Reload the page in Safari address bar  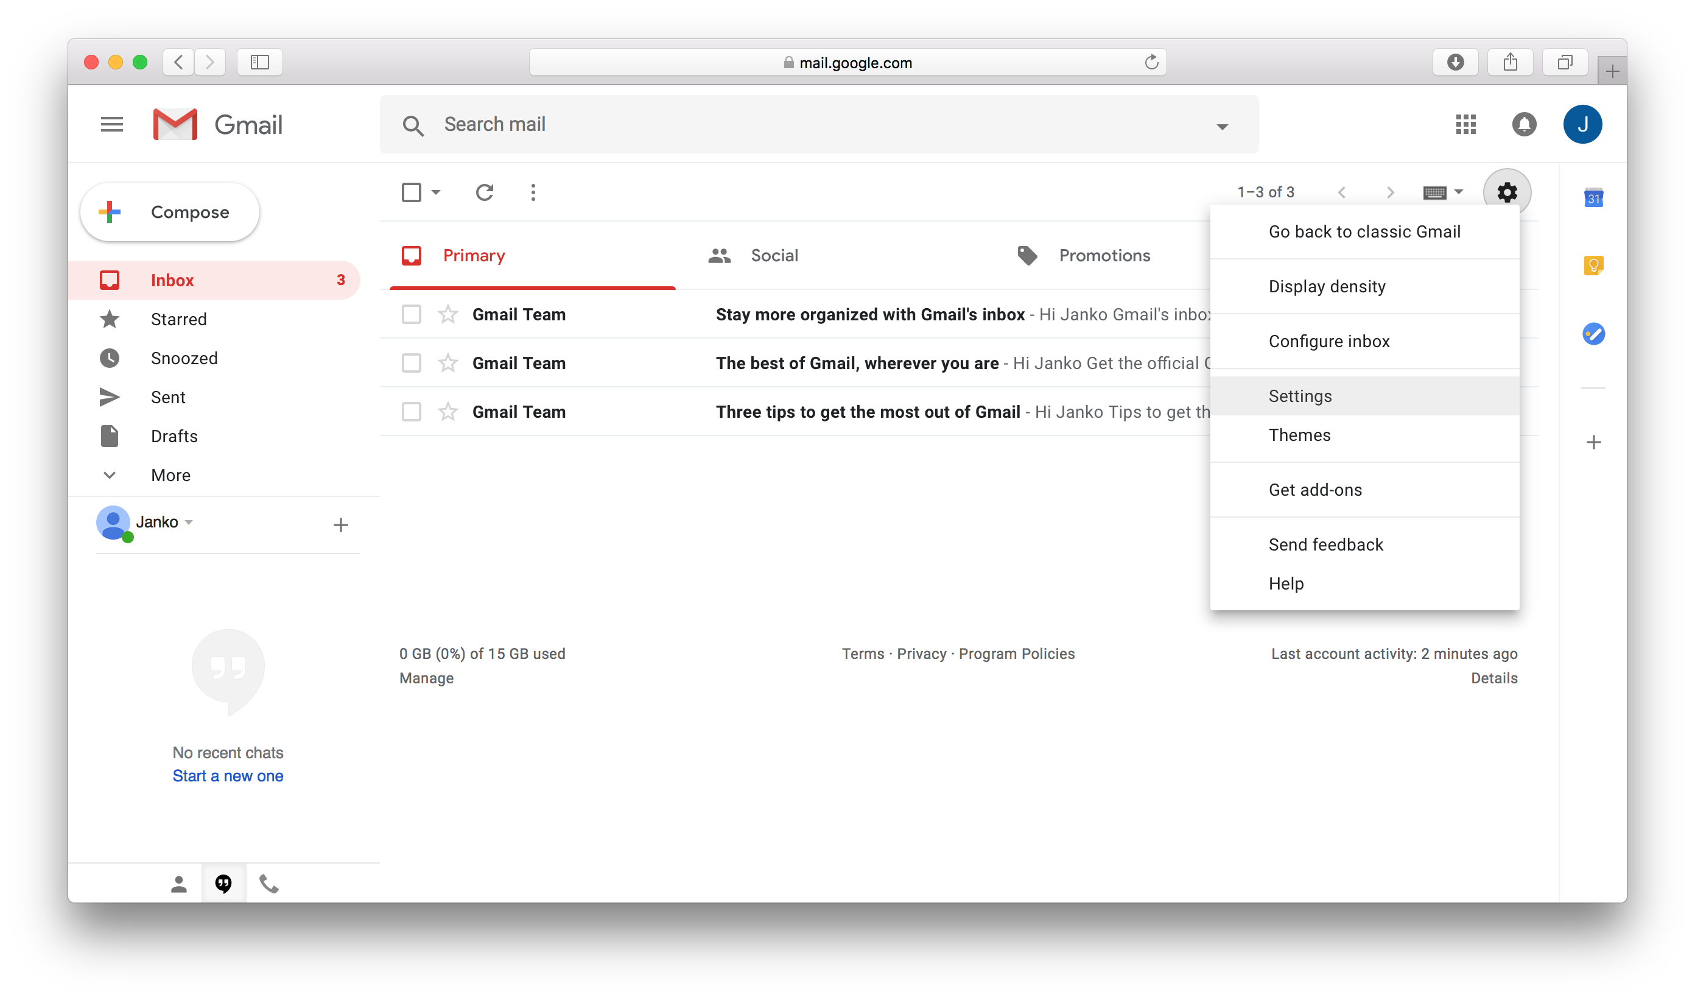point(1151,62)
